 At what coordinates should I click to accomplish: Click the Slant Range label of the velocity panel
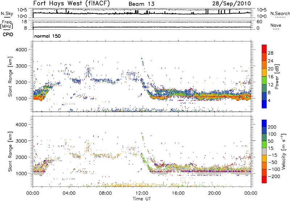pos(10,152)
